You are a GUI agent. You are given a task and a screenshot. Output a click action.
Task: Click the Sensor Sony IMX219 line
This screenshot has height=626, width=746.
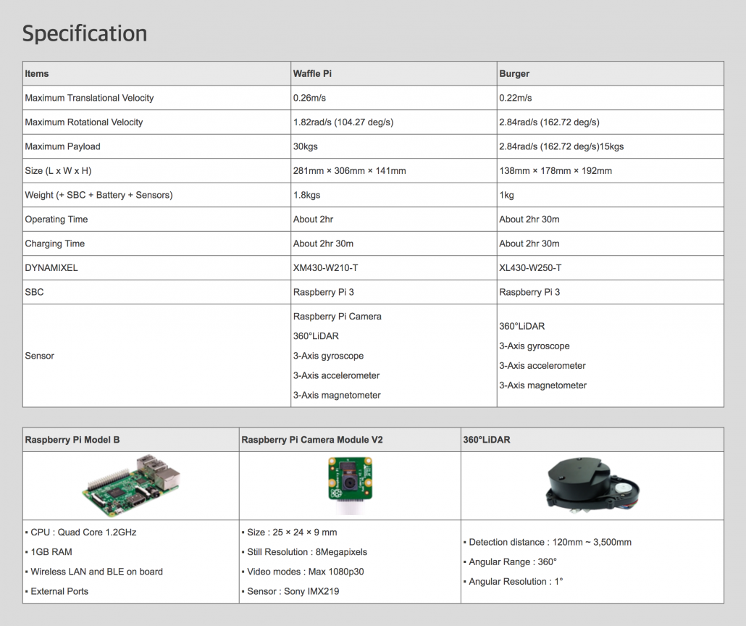point(293,591)
